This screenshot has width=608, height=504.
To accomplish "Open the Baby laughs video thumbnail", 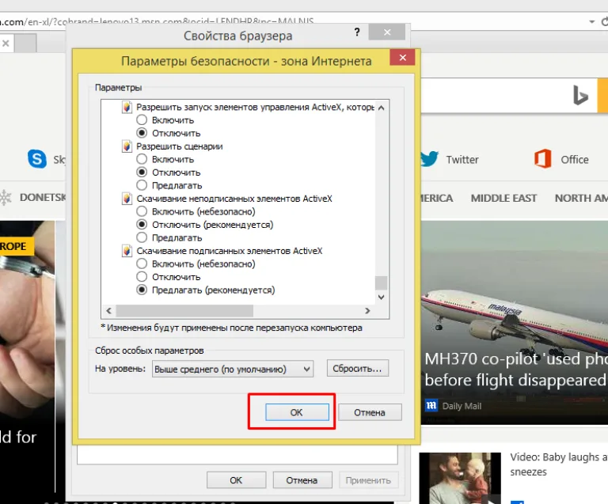I will [460, 478].
